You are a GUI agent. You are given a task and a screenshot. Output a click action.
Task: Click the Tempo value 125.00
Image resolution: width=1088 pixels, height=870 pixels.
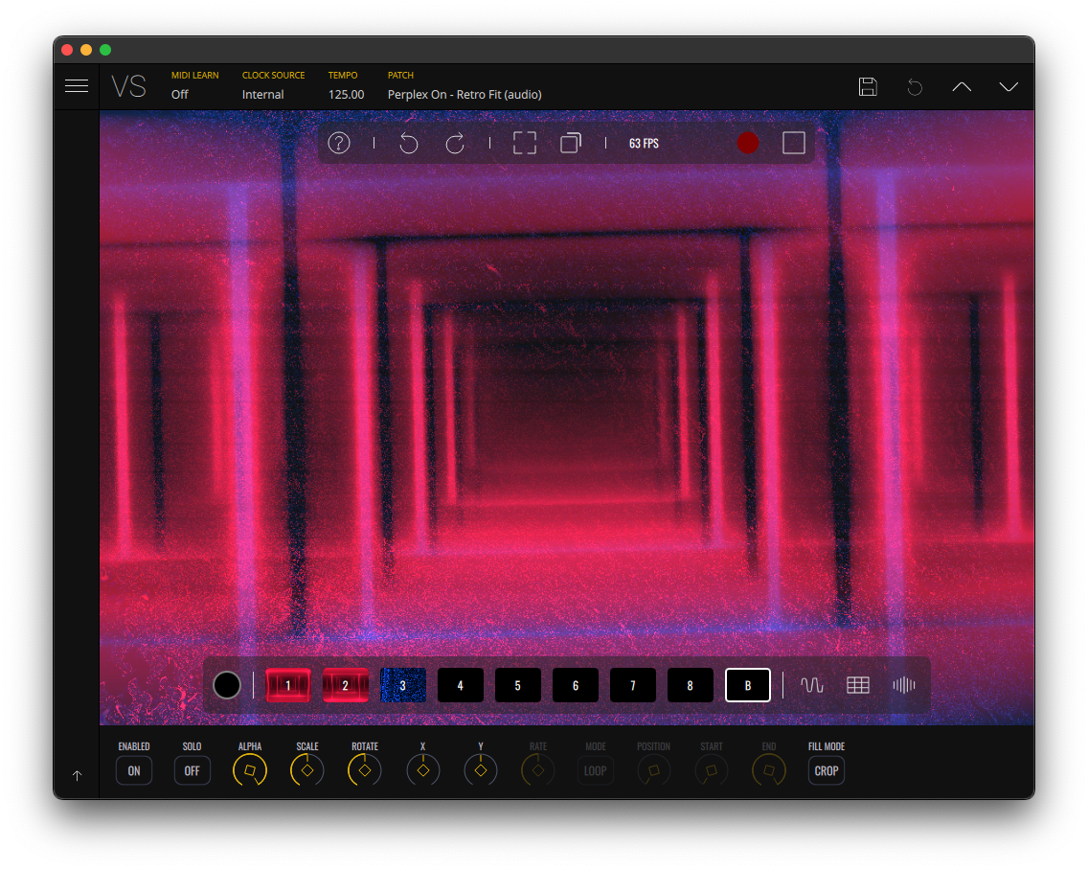(x=346, y=94)
